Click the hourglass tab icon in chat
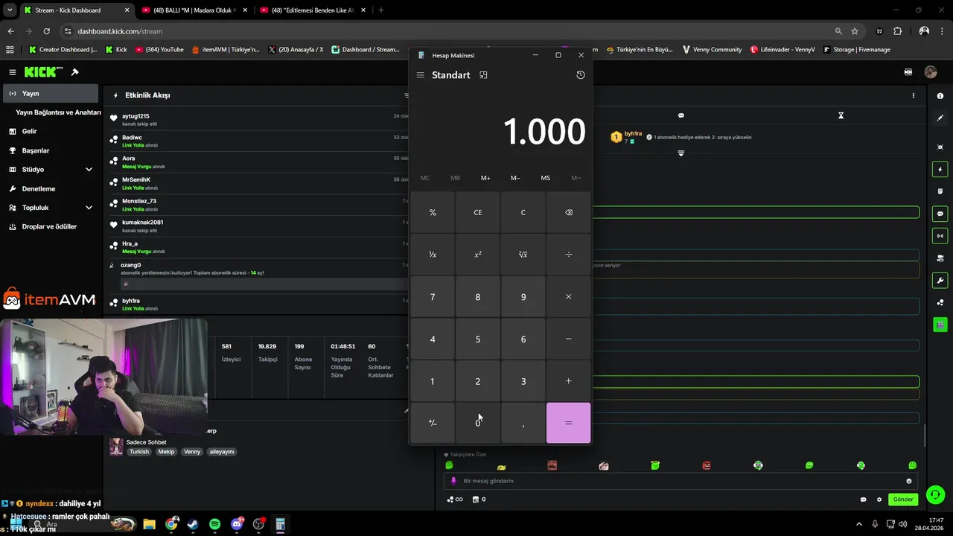953x536 pixels. pyautogui.click(x=841, y=115)
